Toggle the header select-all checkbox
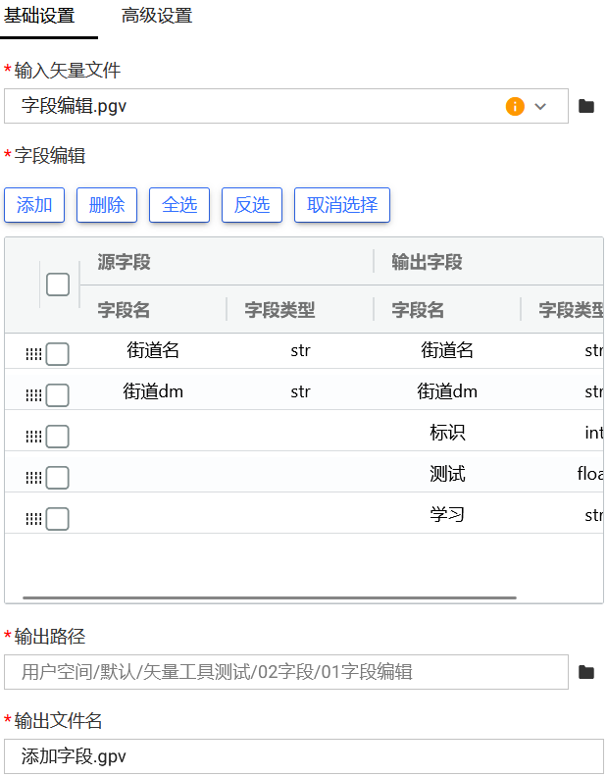This screenshot has width=607, height=777. click(58, 285)
